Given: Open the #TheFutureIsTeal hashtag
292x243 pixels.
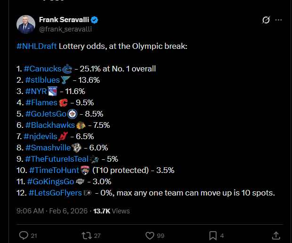Looking at the screenshot, I should (57, 159).
